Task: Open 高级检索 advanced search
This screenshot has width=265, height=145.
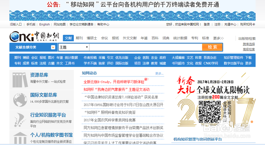Action: (249, 49)
